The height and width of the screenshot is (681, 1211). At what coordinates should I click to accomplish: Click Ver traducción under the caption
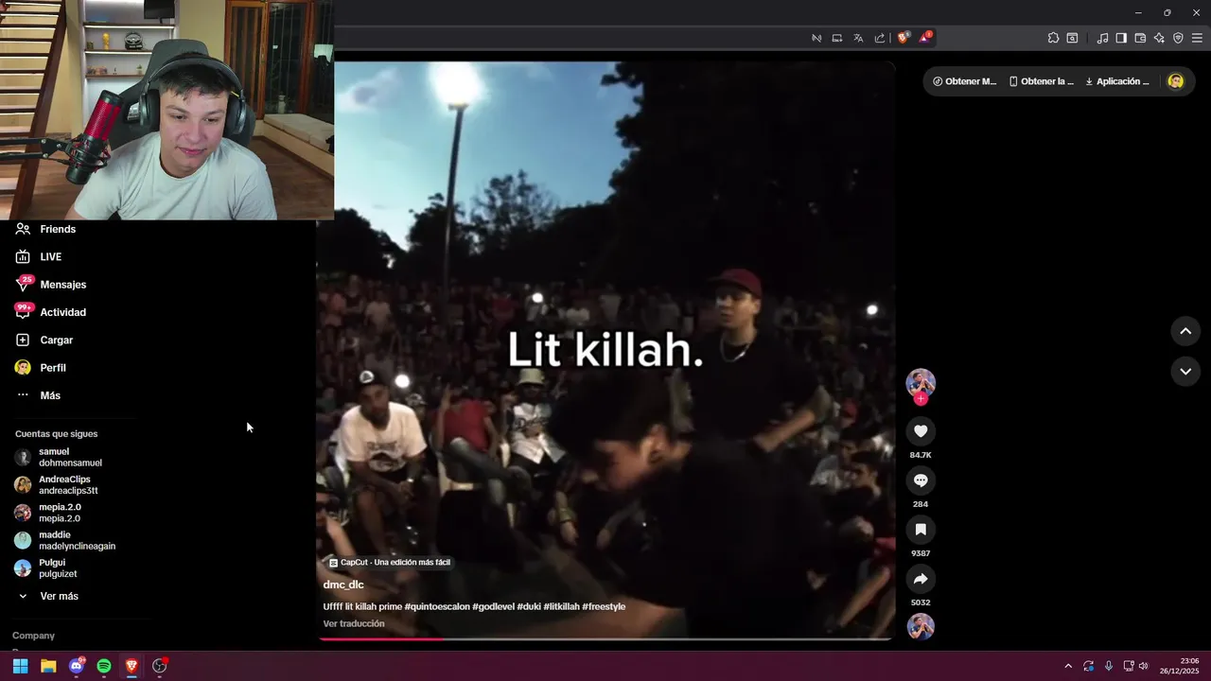354,623
